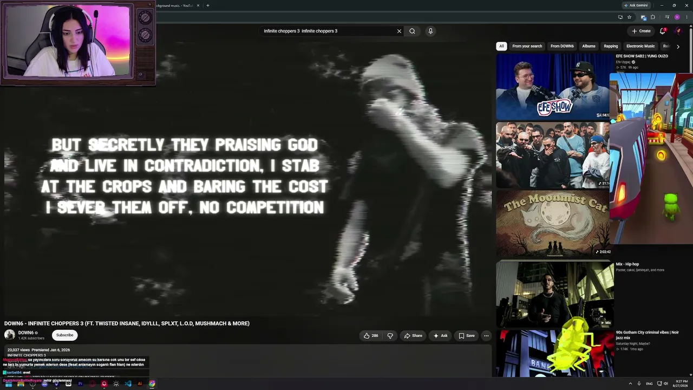Select the All filter chip
Viewport: 693px width, 390px height.
pos(501,46)
